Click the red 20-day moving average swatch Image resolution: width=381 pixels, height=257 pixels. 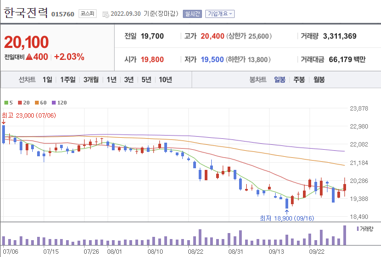20,103
